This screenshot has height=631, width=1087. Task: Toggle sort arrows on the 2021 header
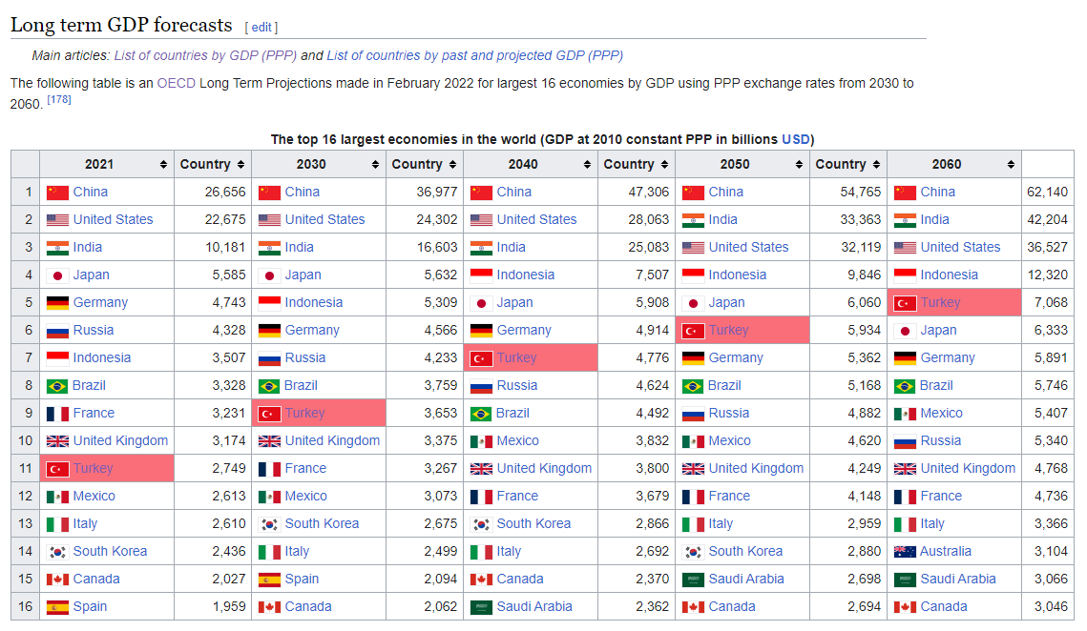(x=163, y=165)
